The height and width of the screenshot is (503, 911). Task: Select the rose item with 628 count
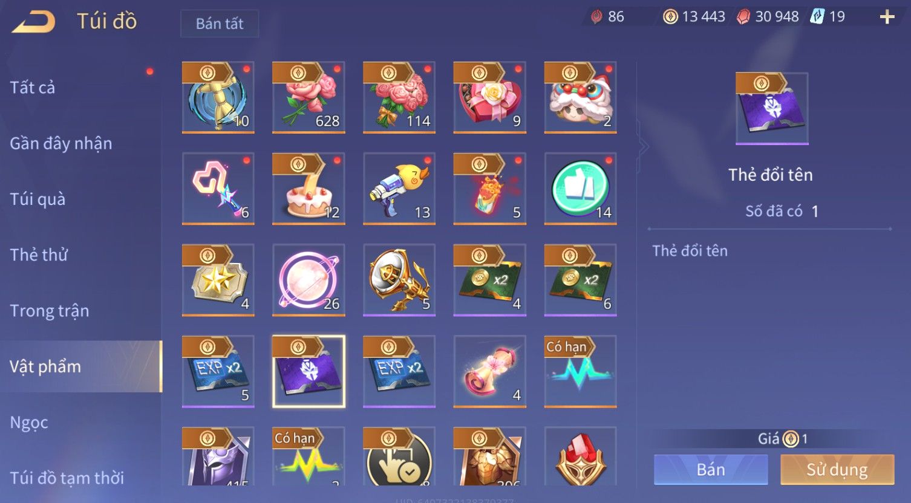(x=309, y=97)
